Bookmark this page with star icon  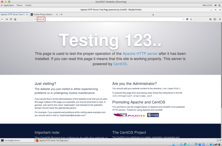[191, 19]
